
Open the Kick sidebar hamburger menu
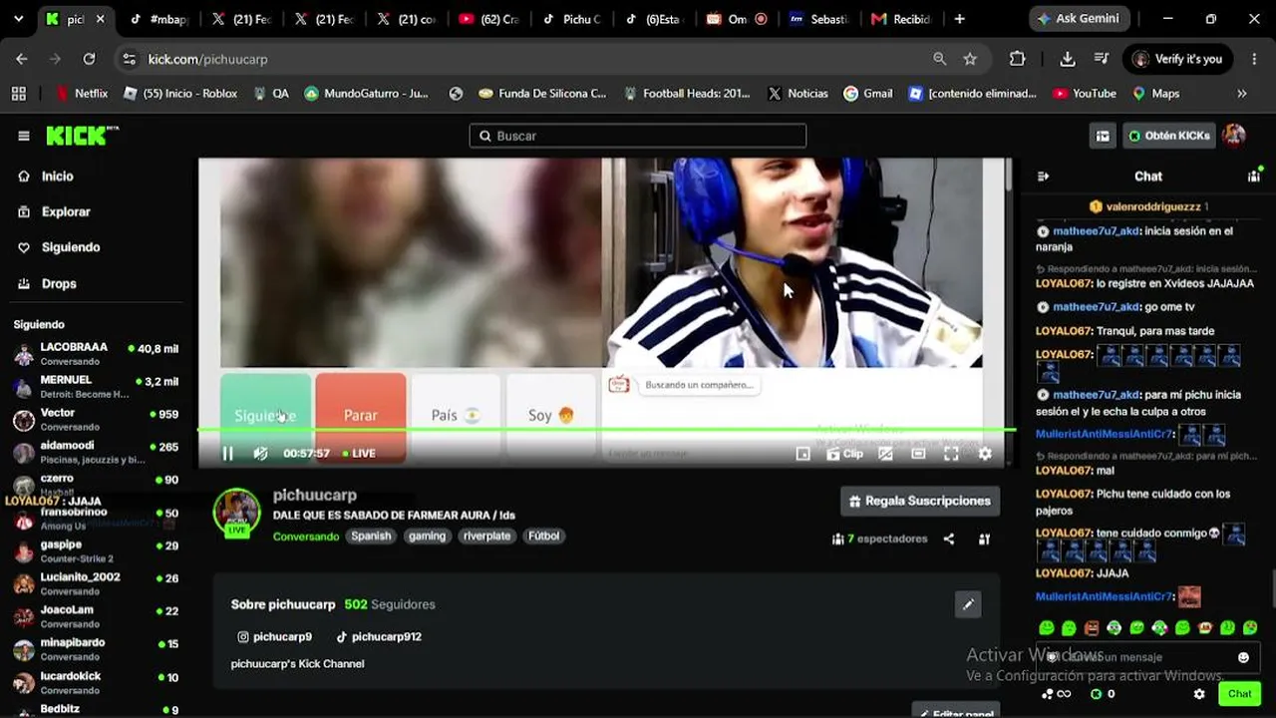click(x=24, y=136)
